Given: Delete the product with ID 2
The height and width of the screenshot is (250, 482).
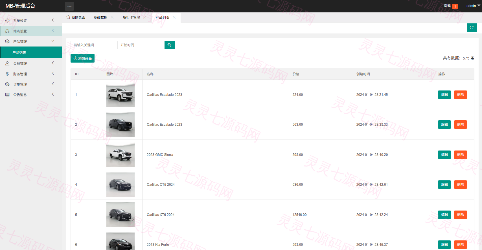Looking at the screenshot, I should (461, 125).
